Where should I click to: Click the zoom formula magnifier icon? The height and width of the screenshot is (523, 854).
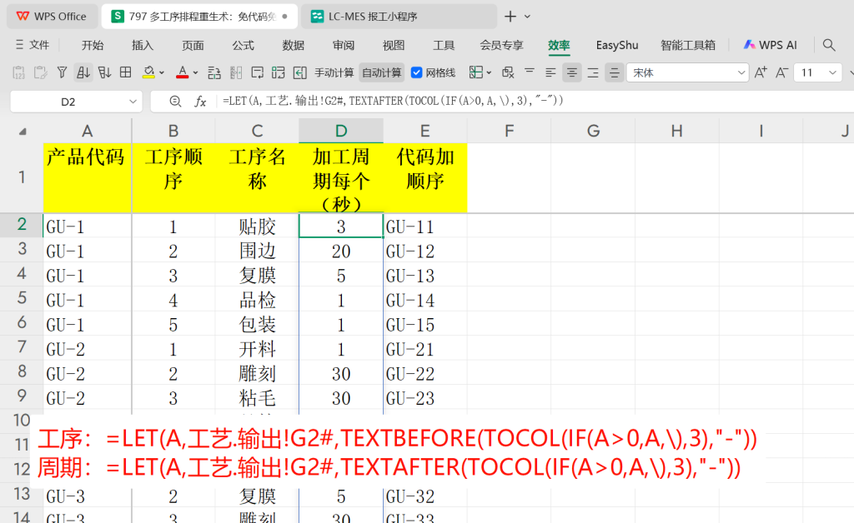[x=175, y=101]
